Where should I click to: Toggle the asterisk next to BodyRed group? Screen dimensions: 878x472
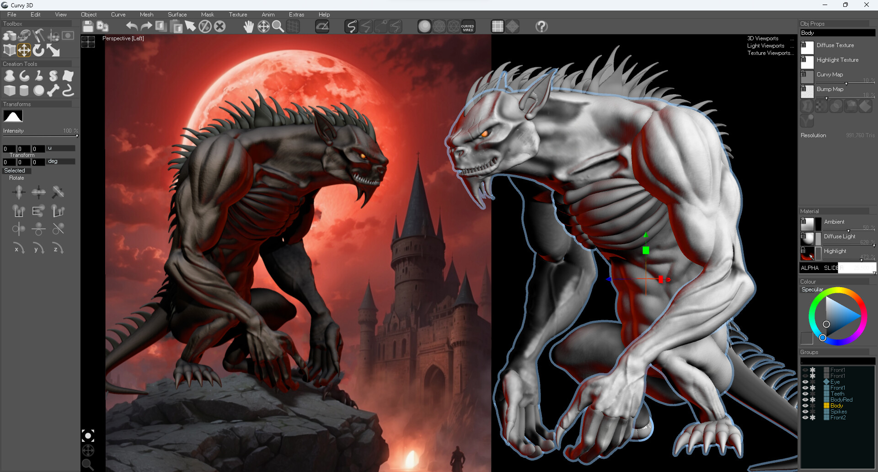(813, 400)
